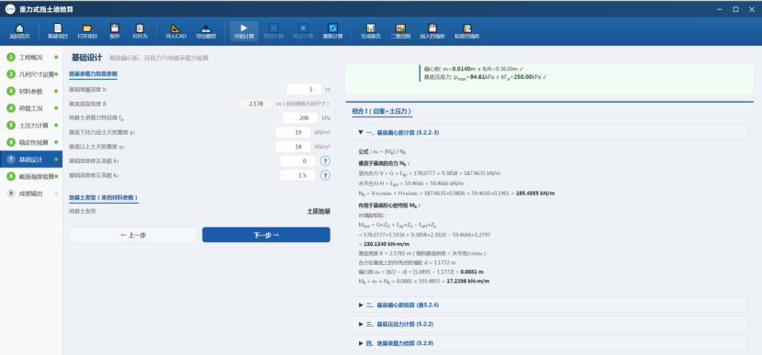Image resolution: width=762 pixels, height=355 pixels.
Task: Expand section 四、地基承载力验算 (5.2.9)
Action: [x=549, y=343]
